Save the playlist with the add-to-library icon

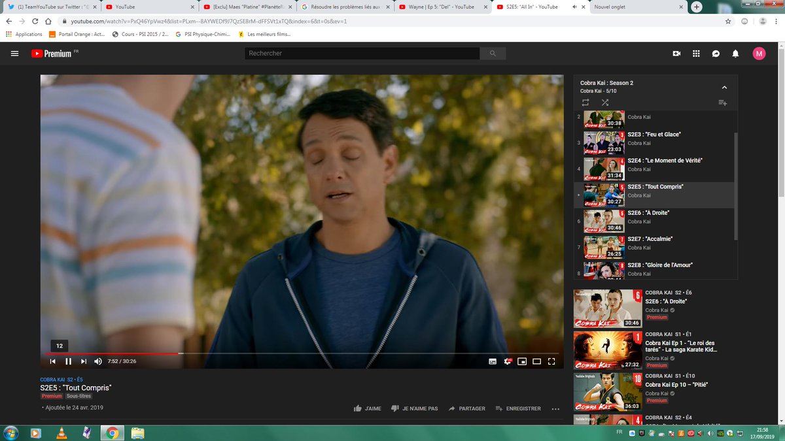point(722,103)
